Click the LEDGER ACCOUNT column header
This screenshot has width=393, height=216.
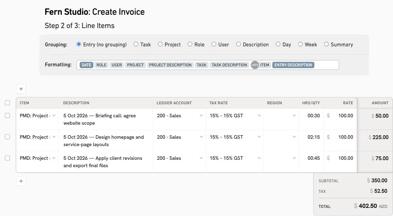coord(174,103)
